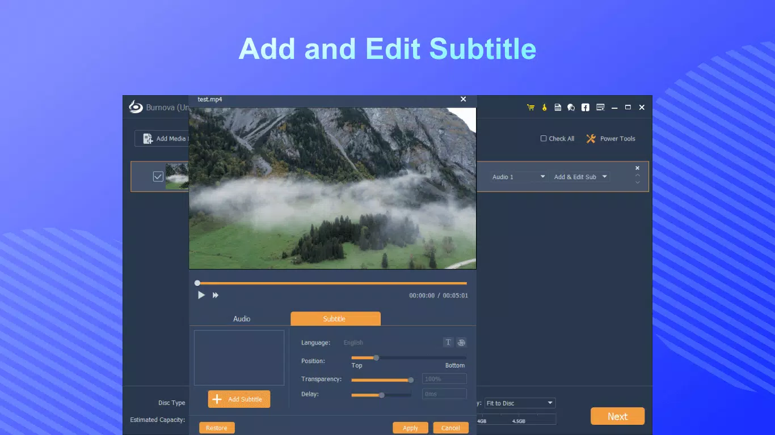The height and width of the screenshot is (435, 775).
Task: Click the Next button
Action: (617, 416)
